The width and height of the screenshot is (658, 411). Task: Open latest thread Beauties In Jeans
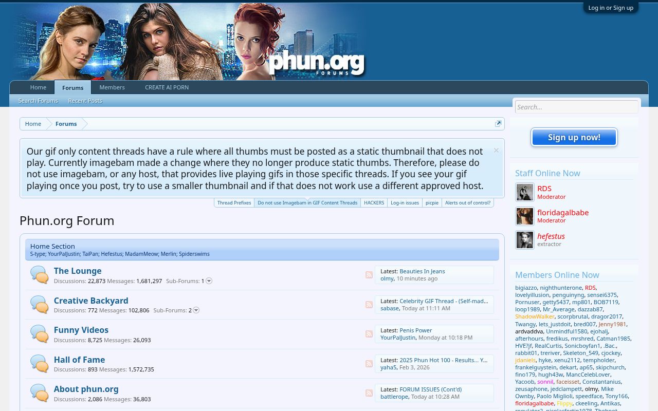coord(422,271)
